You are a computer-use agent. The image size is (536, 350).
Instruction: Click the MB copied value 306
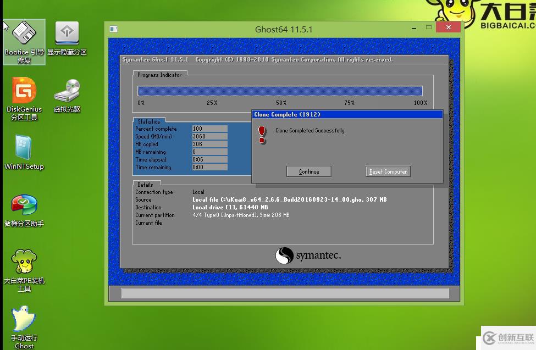[209, 144]
